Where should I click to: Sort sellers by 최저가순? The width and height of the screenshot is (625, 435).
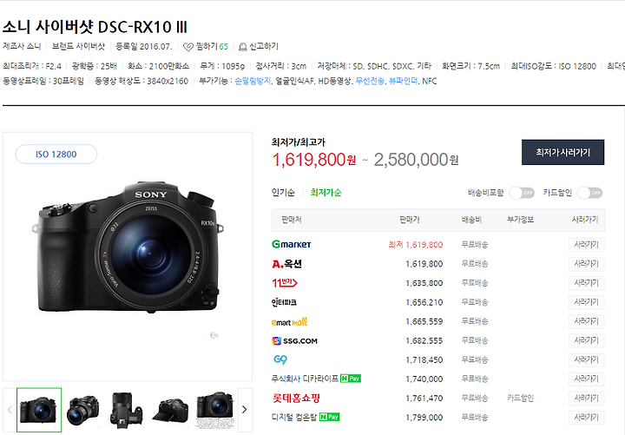(x=326, y=193)
